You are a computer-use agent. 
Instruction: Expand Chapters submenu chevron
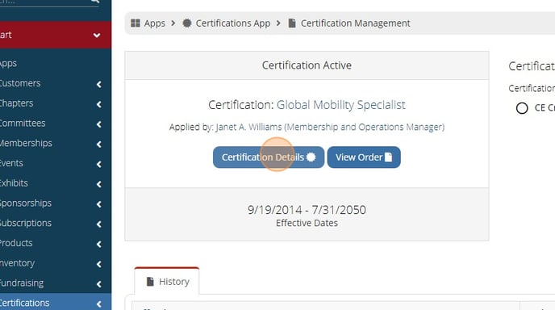click(x=98, y=104)
